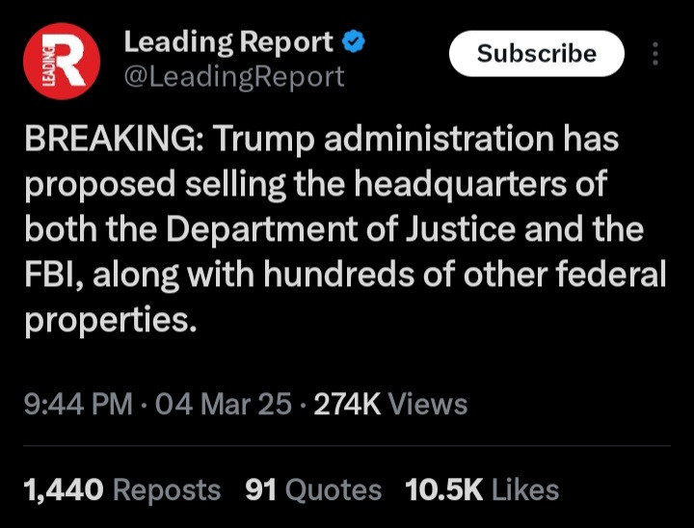This screenshot has width=694, height=528.
Task: Open the Leading Report profile avatar
Action: click(x=61, y=61)
